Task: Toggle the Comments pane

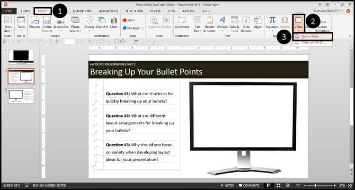Action: click(x=249, y=185)
